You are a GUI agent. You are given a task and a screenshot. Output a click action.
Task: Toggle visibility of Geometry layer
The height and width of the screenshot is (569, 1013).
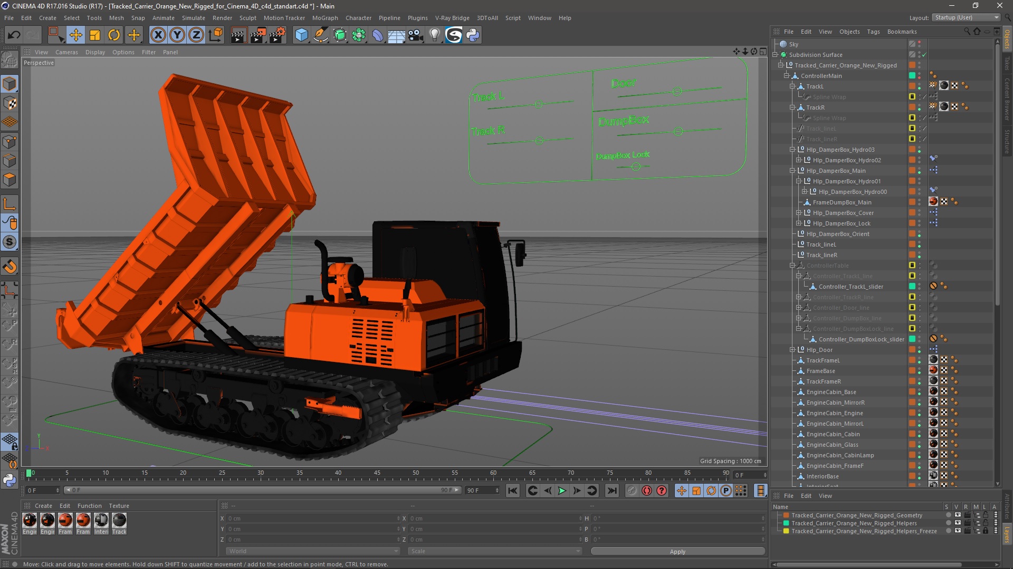[958, 515]
